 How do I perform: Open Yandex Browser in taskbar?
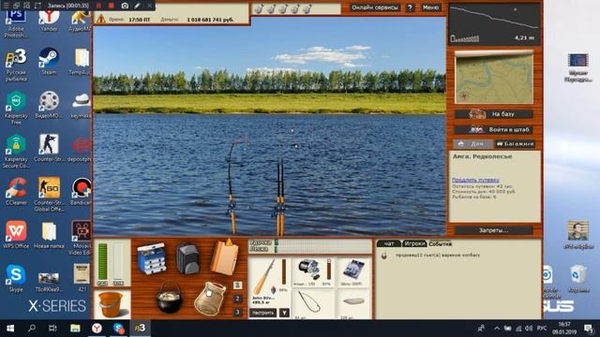tap(97, 329)
